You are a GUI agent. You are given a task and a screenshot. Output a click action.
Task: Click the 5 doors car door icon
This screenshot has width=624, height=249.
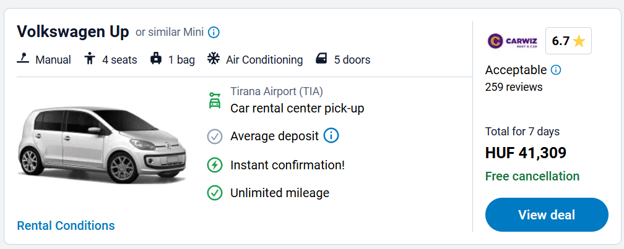(322, 59)
